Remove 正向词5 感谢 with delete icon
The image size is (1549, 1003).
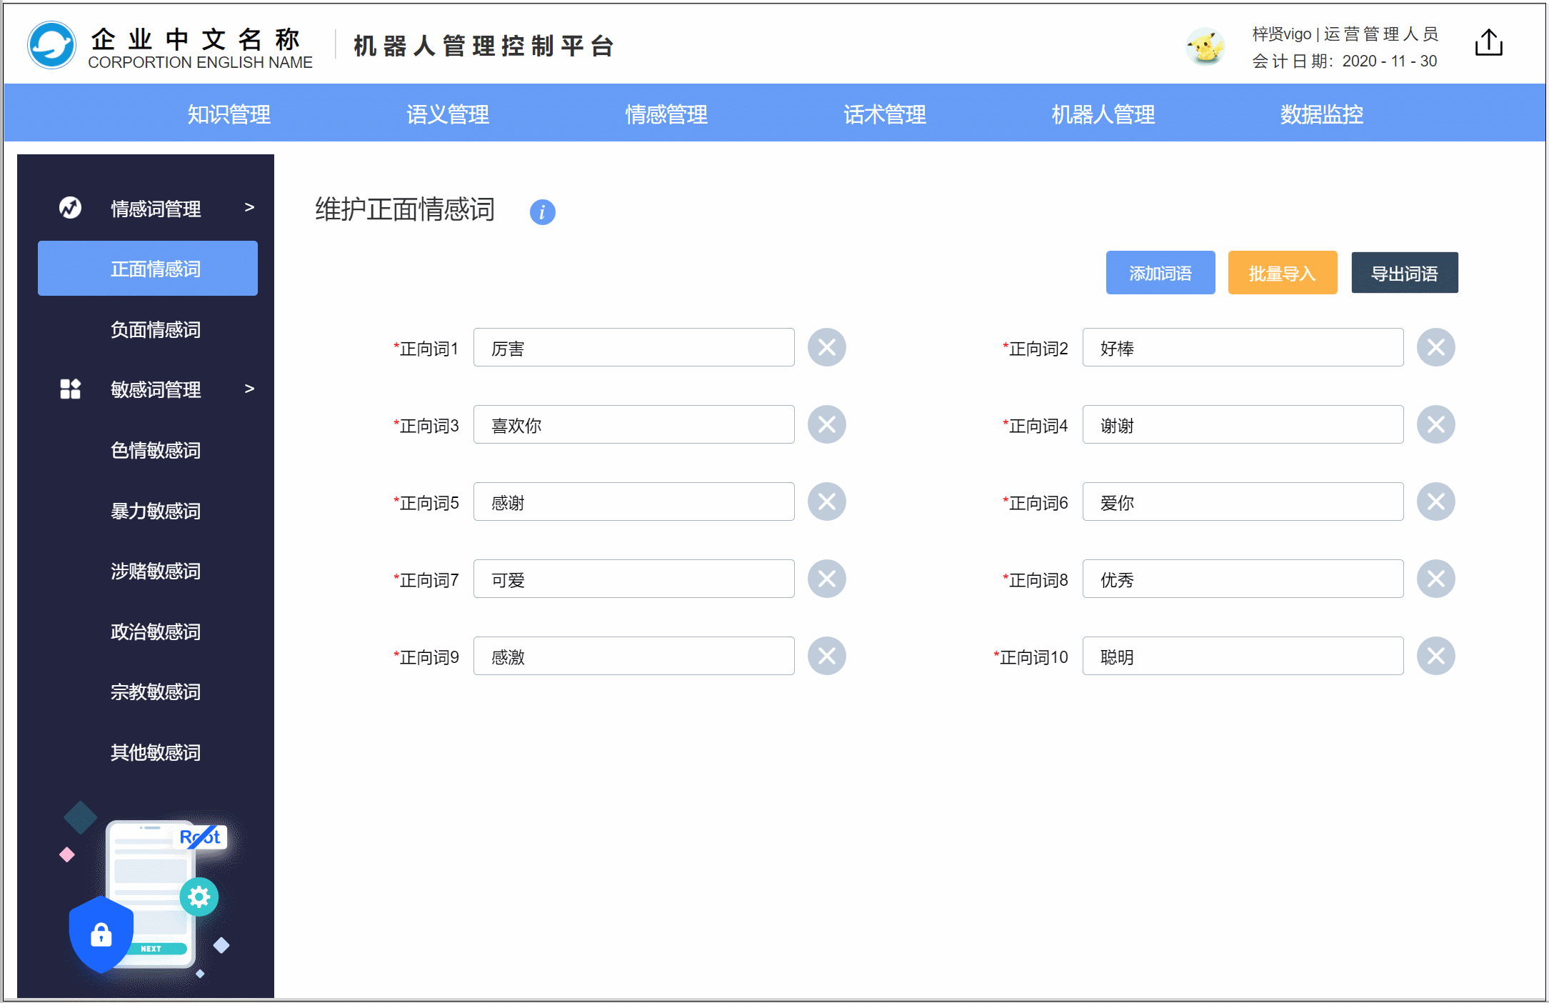(826, 502)
